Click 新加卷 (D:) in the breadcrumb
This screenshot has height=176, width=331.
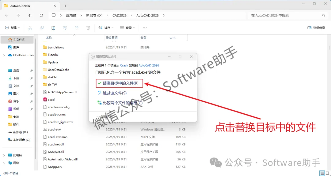94,15
